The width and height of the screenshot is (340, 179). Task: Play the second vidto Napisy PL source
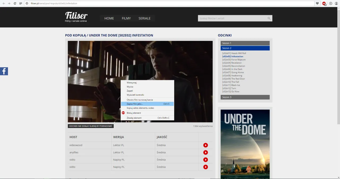tap(205, 167)
